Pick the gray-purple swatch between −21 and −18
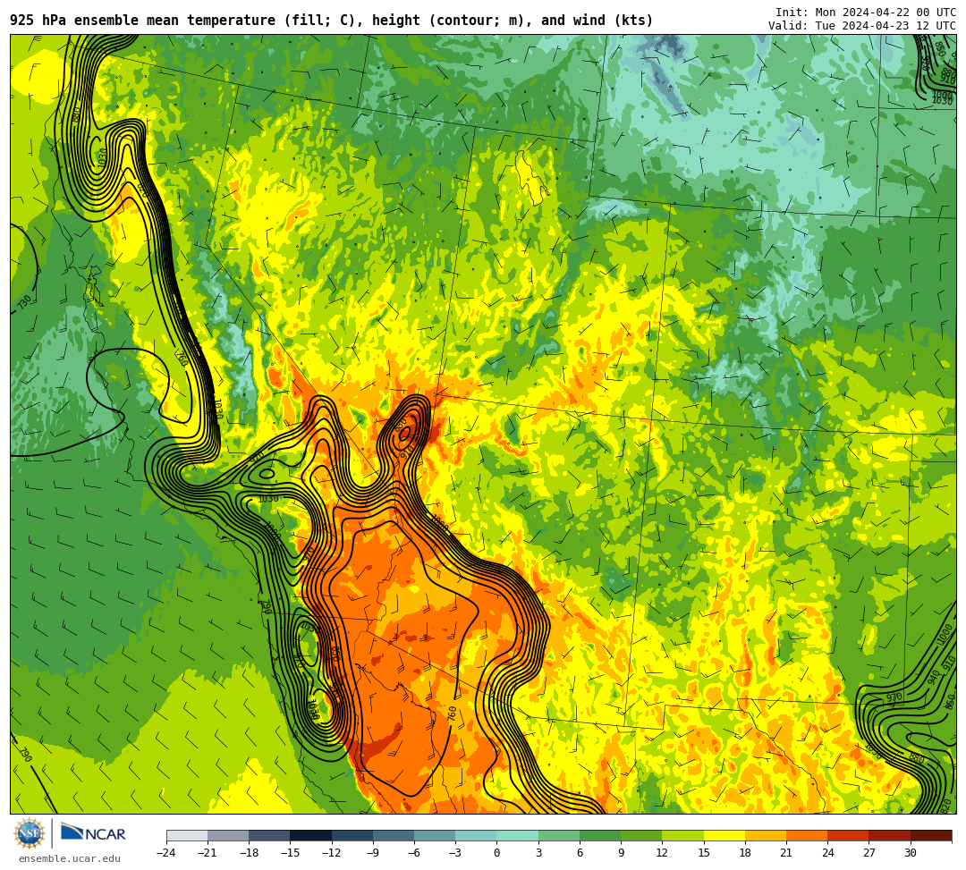Screen dimensions: 966x870 (x=228, y=835)
